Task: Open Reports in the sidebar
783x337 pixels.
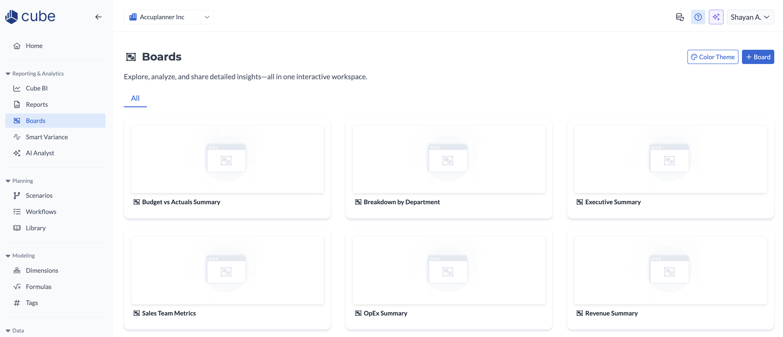Action: tap(37, 104)
